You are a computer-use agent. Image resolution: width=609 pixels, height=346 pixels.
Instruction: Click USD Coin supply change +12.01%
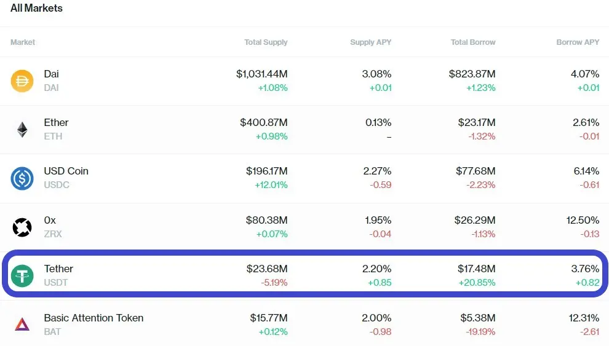point(271,185)
